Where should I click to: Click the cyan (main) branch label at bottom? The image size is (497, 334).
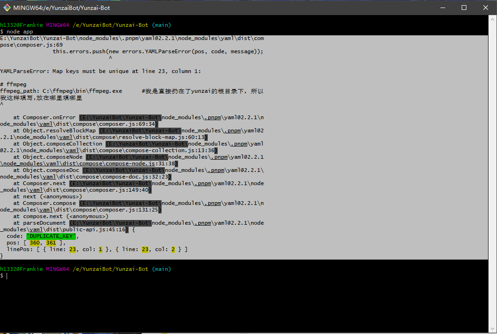pyautogui.click(x=161, y=269)
